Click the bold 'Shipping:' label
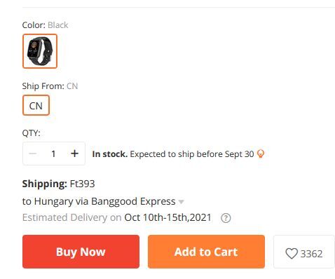 click(x=45, y=184)
